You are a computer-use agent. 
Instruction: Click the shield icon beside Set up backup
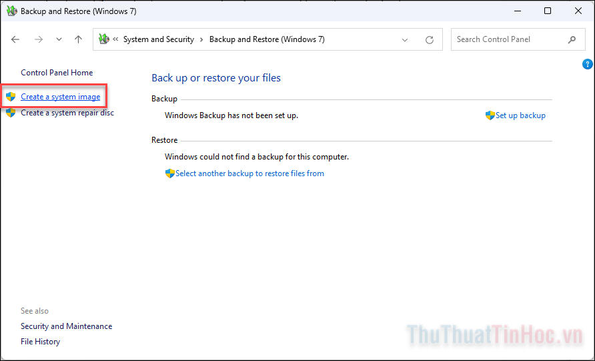click(x=490, y=115)
